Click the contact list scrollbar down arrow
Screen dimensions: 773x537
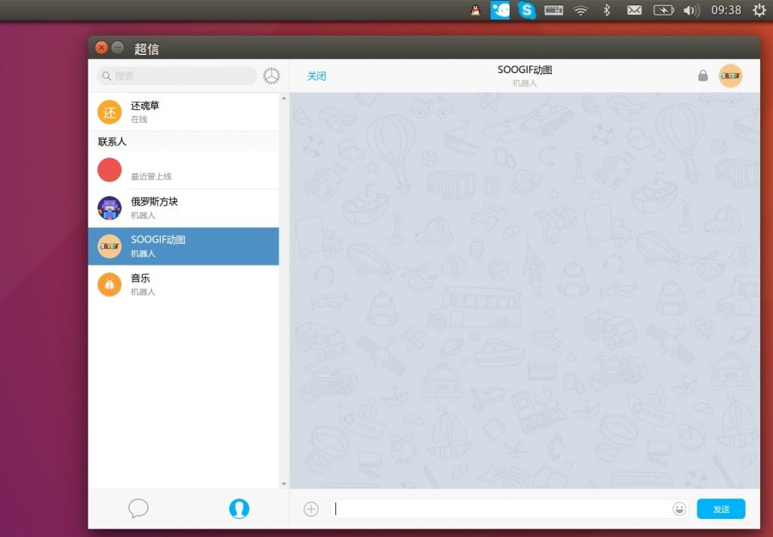pyautogui.click(x=284, y=483)
